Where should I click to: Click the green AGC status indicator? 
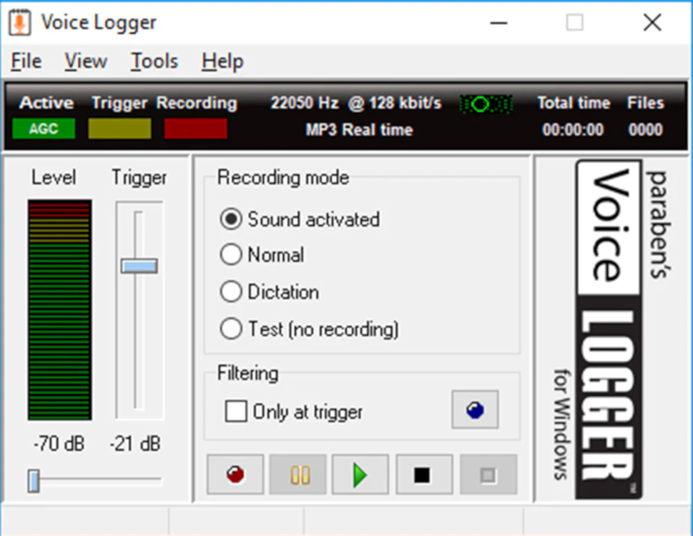[44, 129]
